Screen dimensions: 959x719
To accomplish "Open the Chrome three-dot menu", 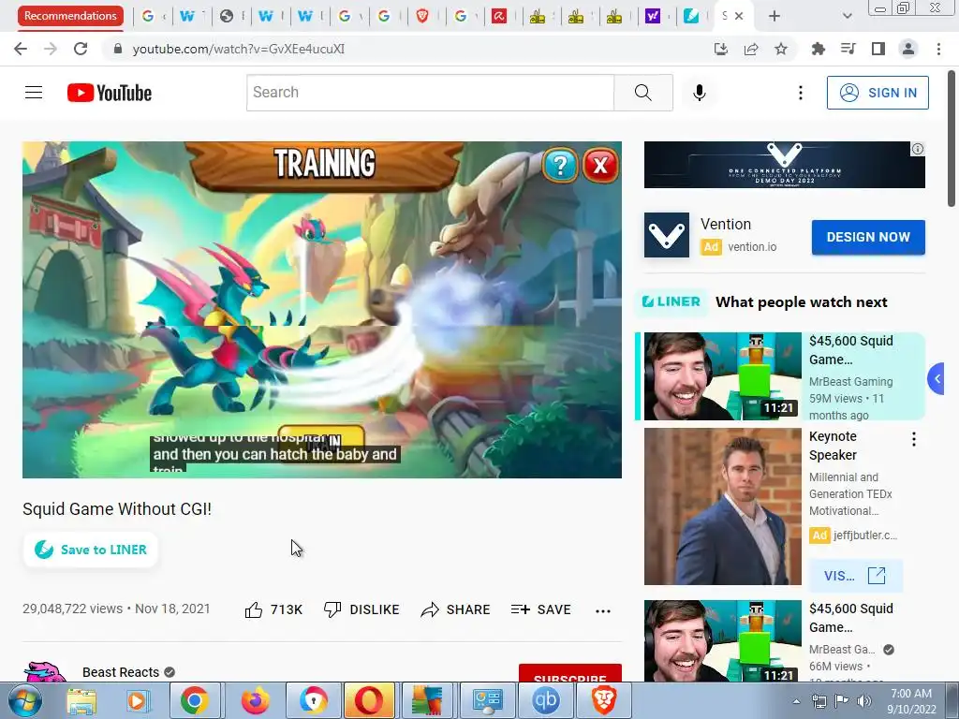I will pos(938,49).
